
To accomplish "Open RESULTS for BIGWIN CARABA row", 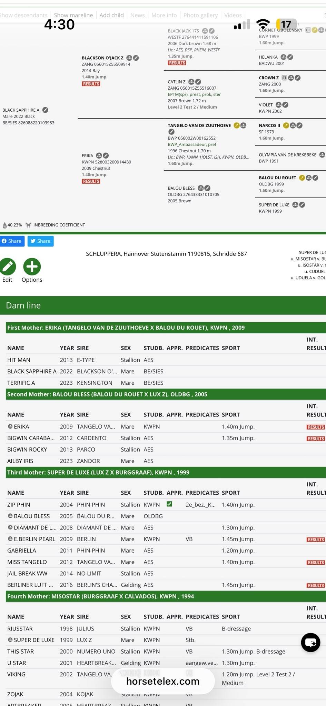I will pyautogui.click(x=316, y=438).
